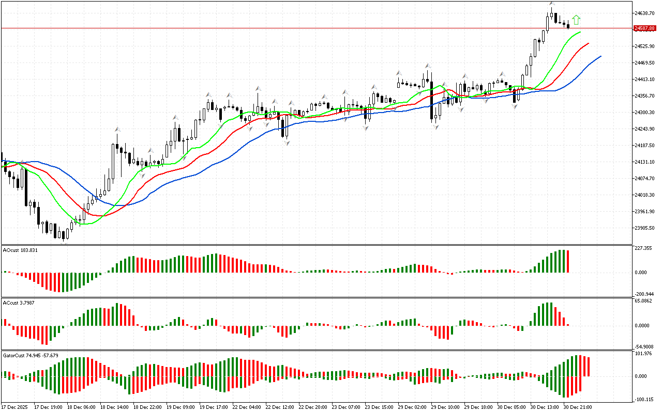662x413 pixels.
Task: Click the GatorCust 74.945 -57.679 label
Action: [x=31, y=355]
